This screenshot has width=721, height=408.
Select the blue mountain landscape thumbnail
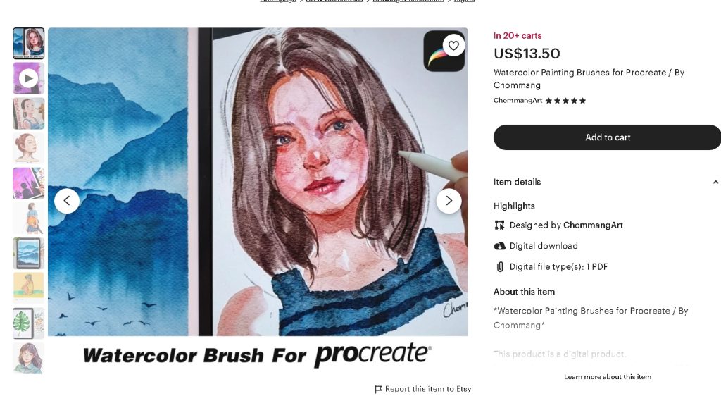pos(28,253)
